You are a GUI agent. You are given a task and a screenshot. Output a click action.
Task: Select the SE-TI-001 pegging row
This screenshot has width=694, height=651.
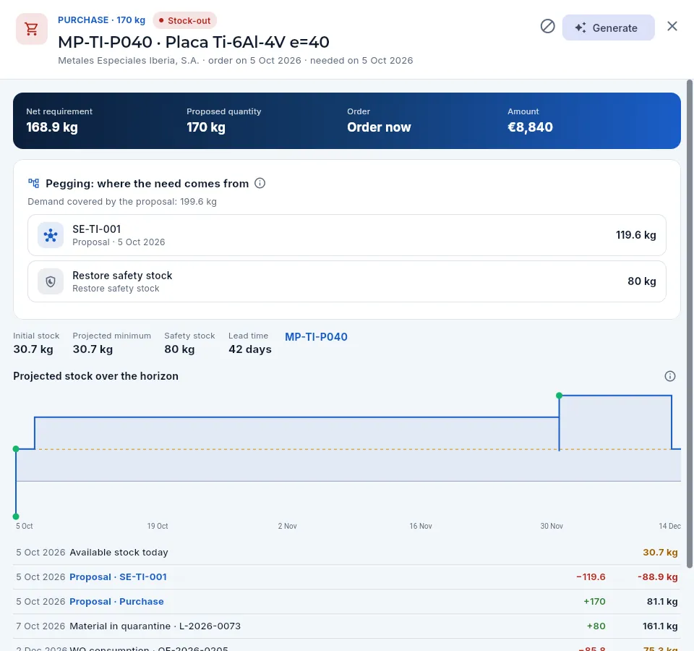(x=346, y=235)
